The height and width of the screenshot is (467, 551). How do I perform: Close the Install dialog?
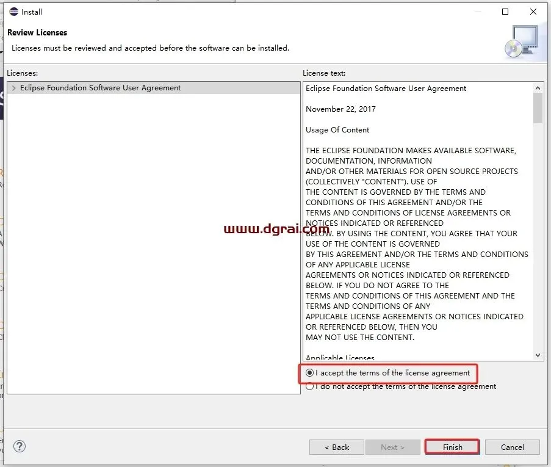pyautogui.click(x=533, y=12)
